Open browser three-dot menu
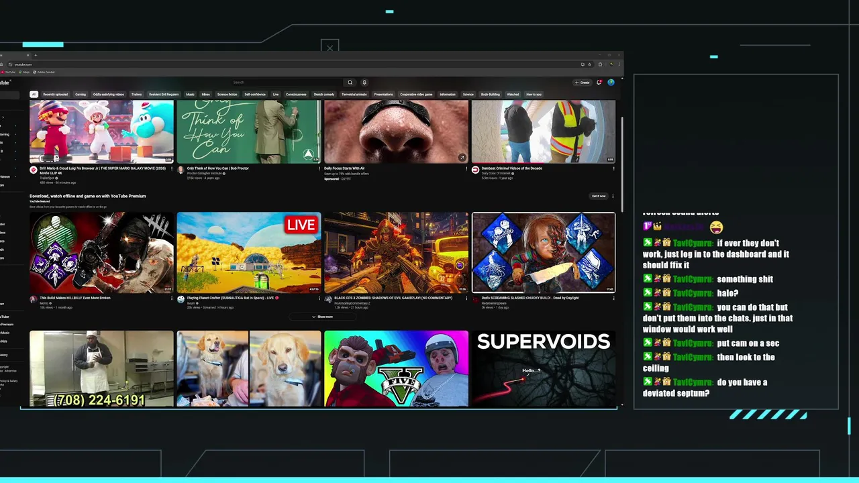The width and height of the screenshot is (859, 483). click(618, 64)
